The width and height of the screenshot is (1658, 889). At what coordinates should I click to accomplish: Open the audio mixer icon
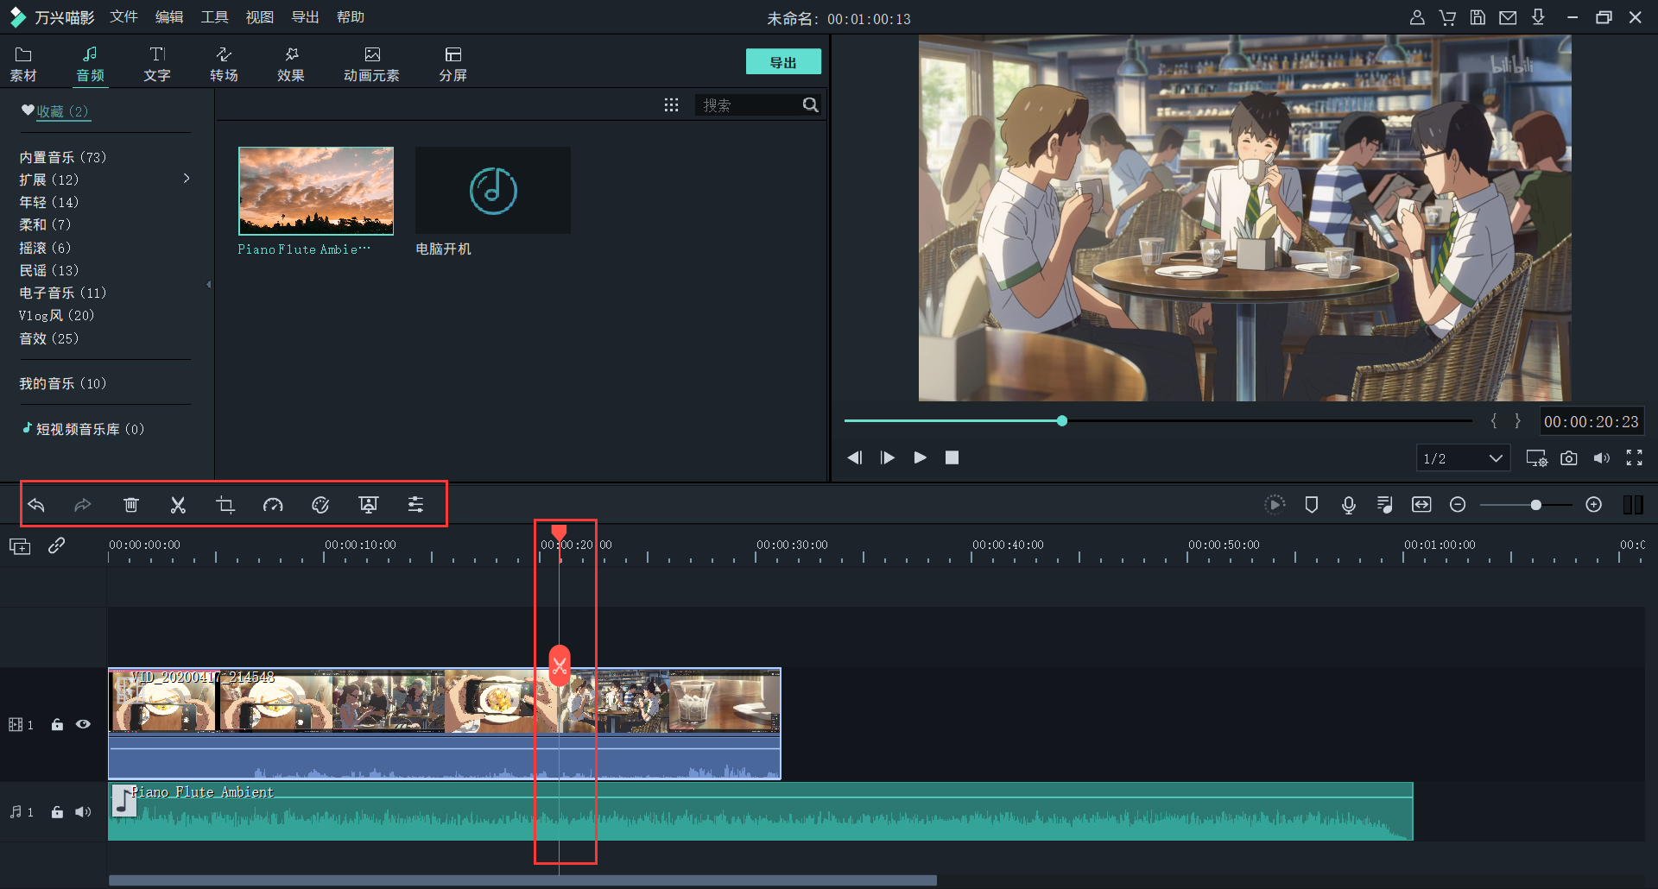tap(1385, 505)
